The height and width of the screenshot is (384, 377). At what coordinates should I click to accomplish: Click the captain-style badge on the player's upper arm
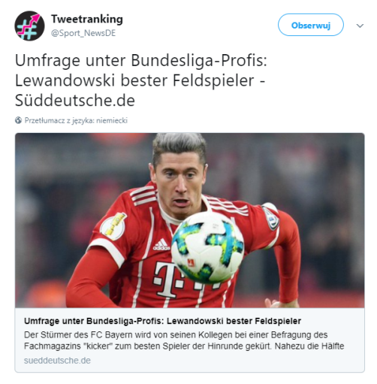[270, 216]
